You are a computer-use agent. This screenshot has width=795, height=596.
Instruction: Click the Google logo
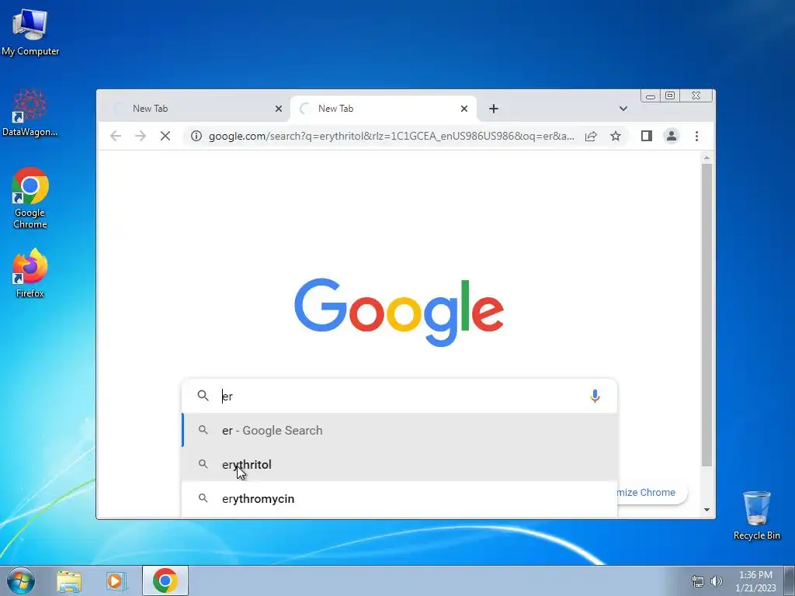coord(399,312)
